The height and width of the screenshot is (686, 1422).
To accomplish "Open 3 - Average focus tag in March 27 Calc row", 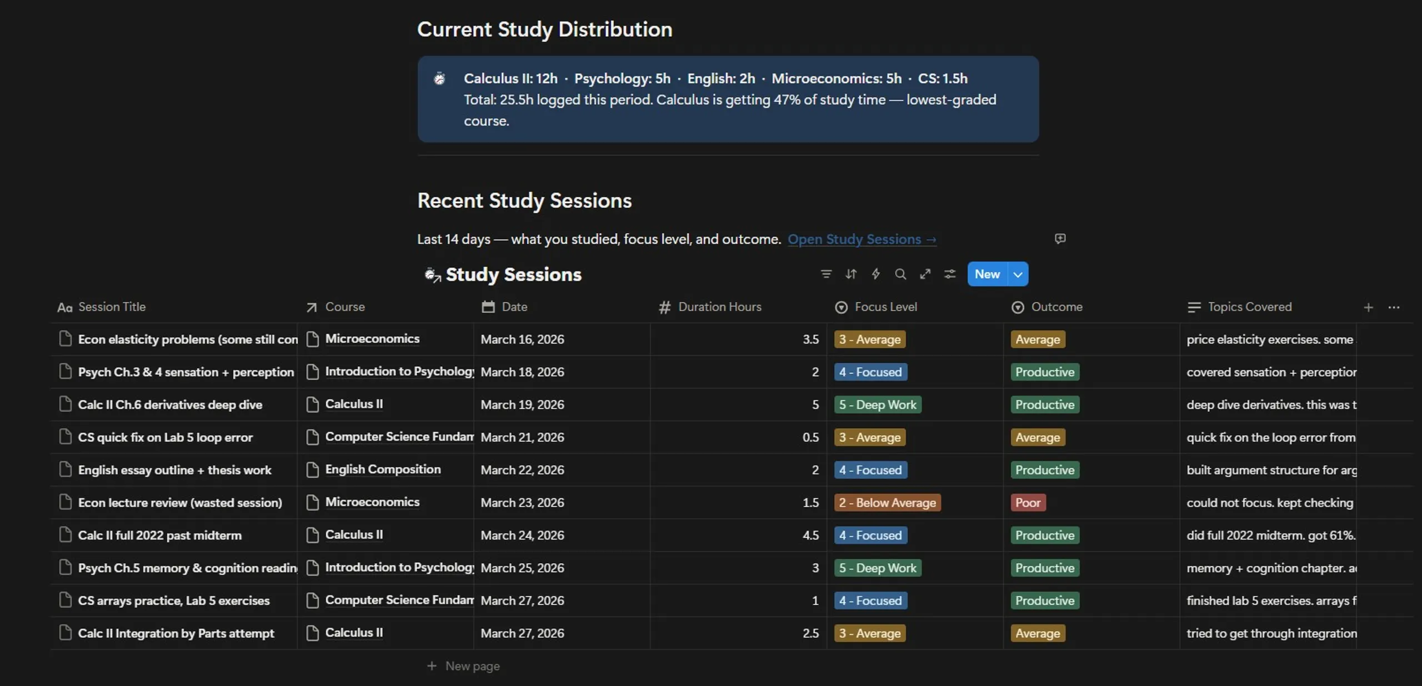I will click(x=869, y=633).
